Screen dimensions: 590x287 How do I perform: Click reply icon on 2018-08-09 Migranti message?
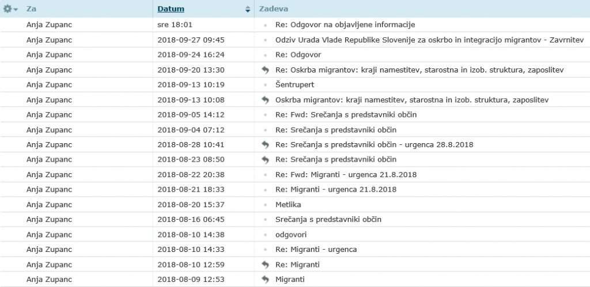(x=265, y=280)
